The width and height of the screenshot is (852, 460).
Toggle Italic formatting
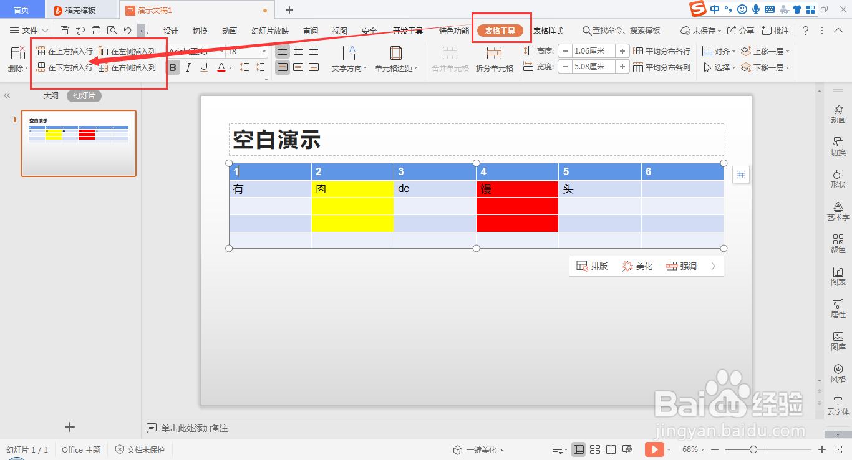(x=188, y=67)
